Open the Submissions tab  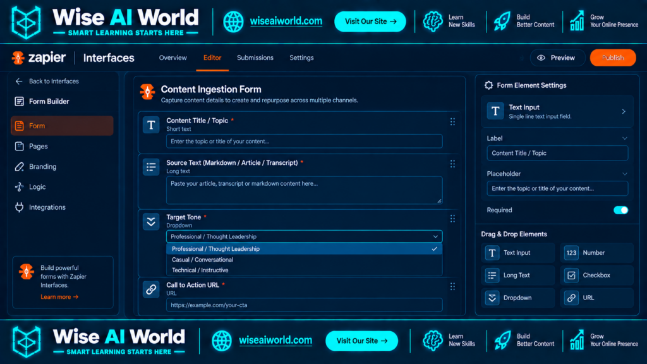(255, 58)
